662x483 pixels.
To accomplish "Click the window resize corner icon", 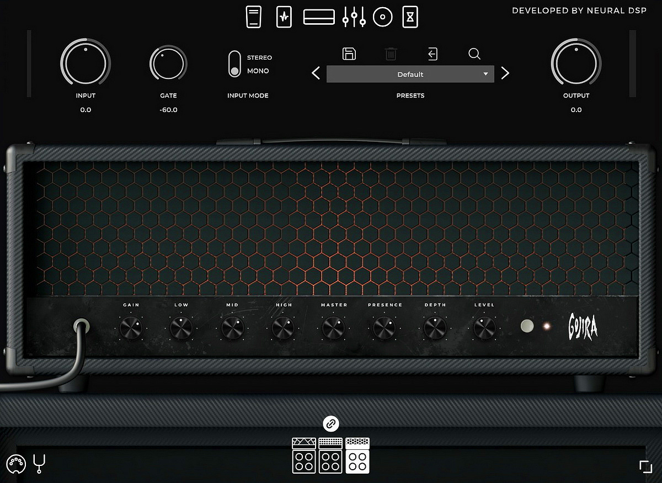I will [x=645, y=466].
